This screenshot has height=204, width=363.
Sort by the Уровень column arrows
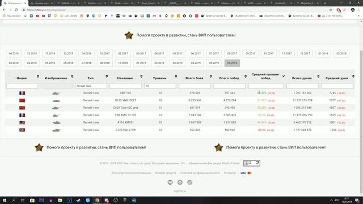tap(176, 76)
